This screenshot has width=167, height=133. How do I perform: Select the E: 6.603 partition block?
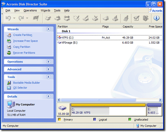point(154,110)
